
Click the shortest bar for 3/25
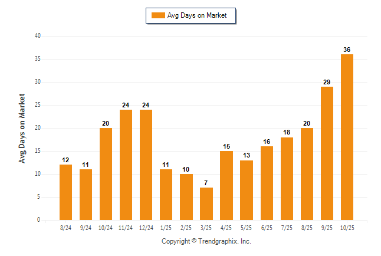[206, 204]
